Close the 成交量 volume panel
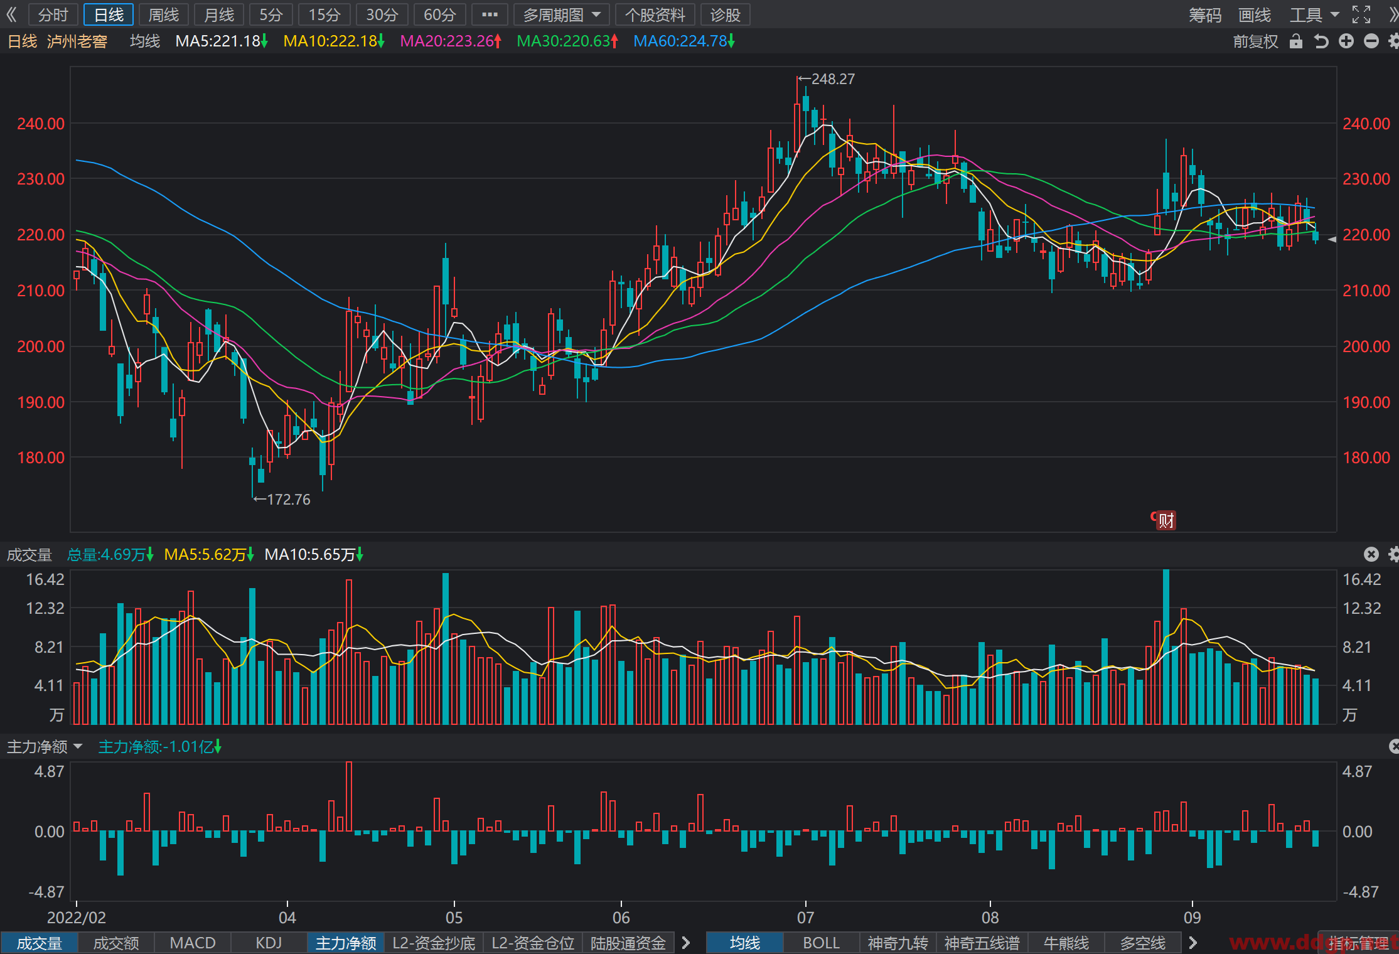 [x=1371, y=554]
